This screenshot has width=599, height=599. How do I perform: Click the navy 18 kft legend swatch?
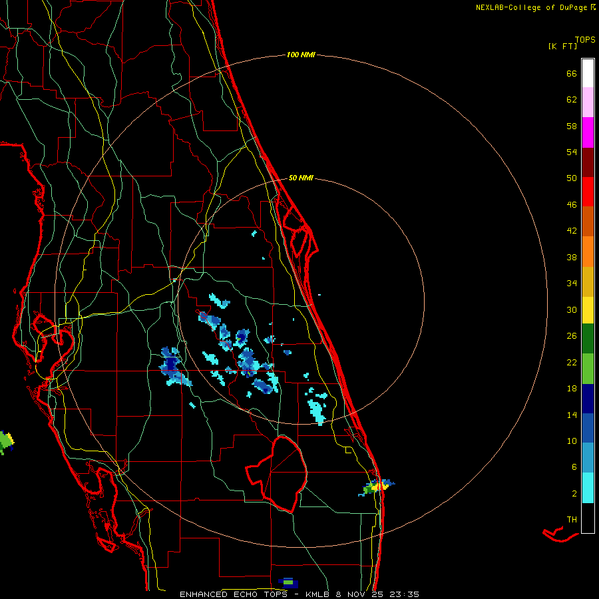588,399
